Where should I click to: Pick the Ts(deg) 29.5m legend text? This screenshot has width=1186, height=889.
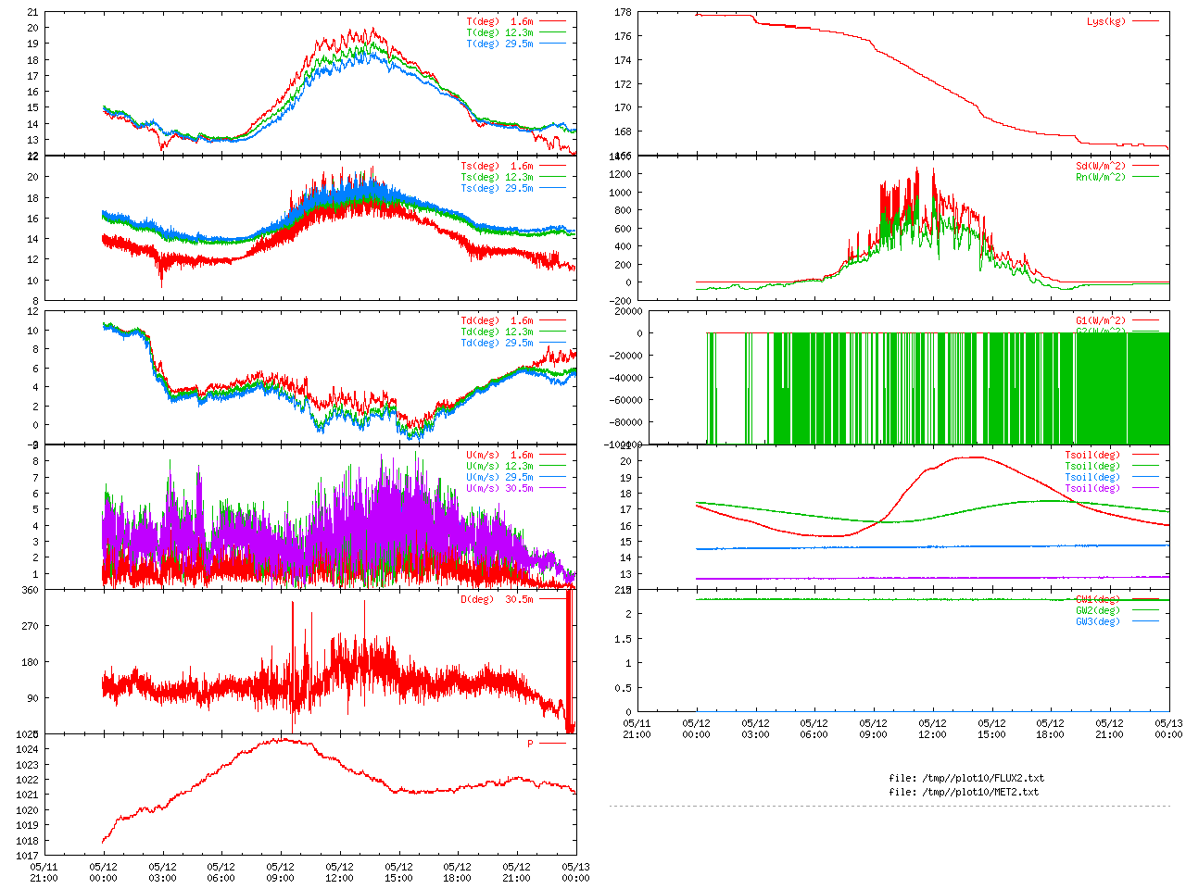[498, 188]
